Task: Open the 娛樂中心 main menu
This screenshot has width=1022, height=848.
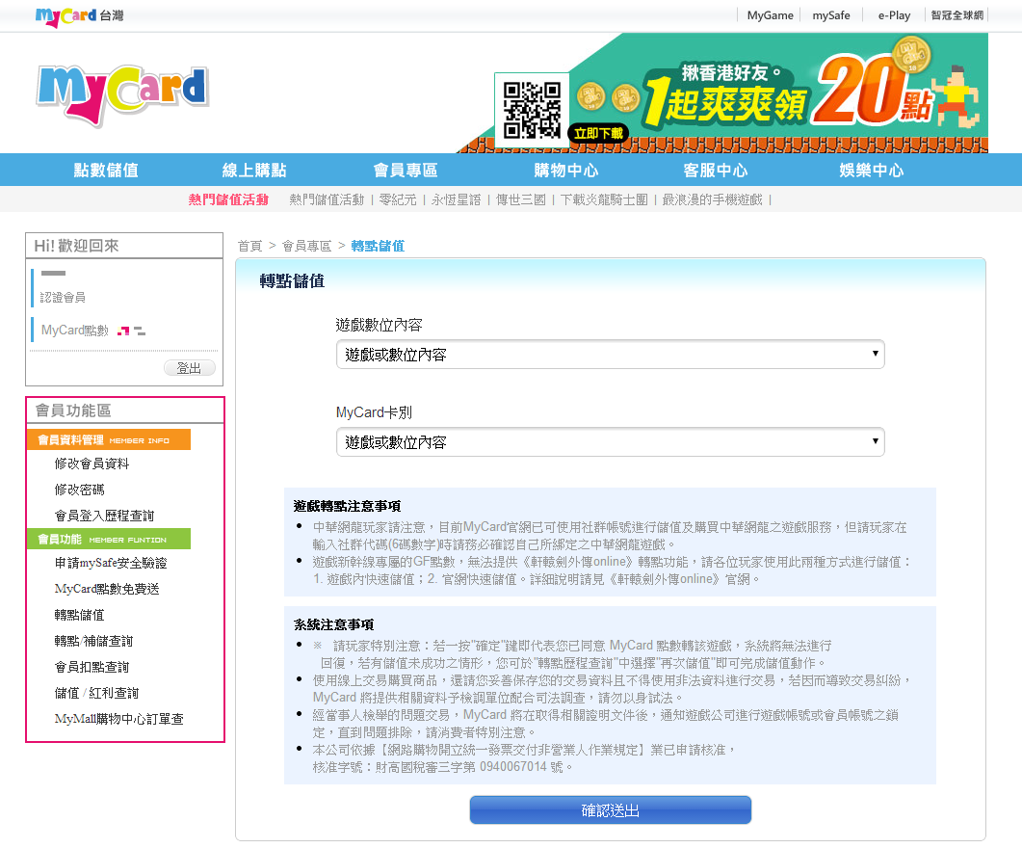Action: [x=872, y=171]
